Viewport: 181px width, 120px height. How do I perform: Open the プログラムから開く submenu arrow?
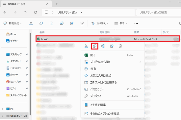click(140, 62)
